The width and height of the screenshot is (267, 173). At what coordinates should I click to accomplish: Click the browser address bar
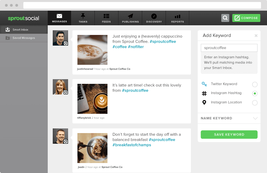142,5
